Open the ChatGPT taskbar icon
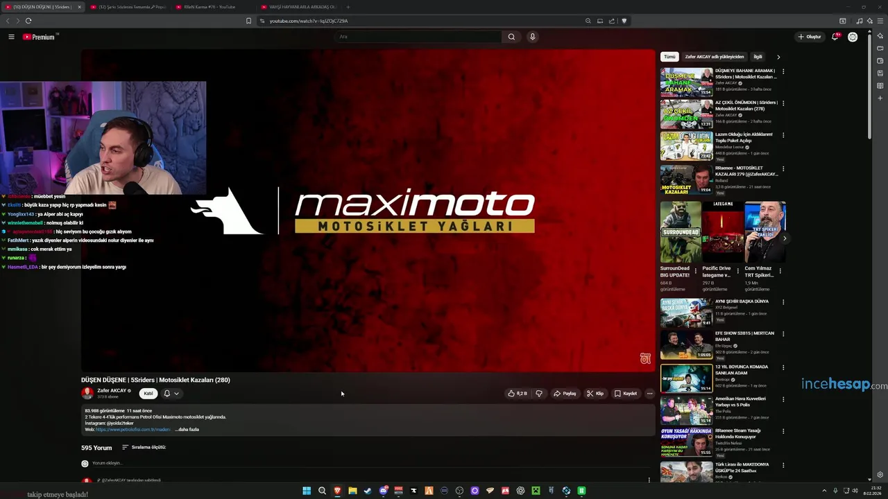888x499 pixels. point(520,491)
